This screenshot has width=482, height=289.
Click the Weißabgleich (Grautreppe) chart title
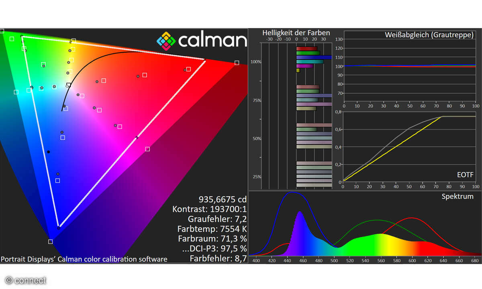click(429, 35)
